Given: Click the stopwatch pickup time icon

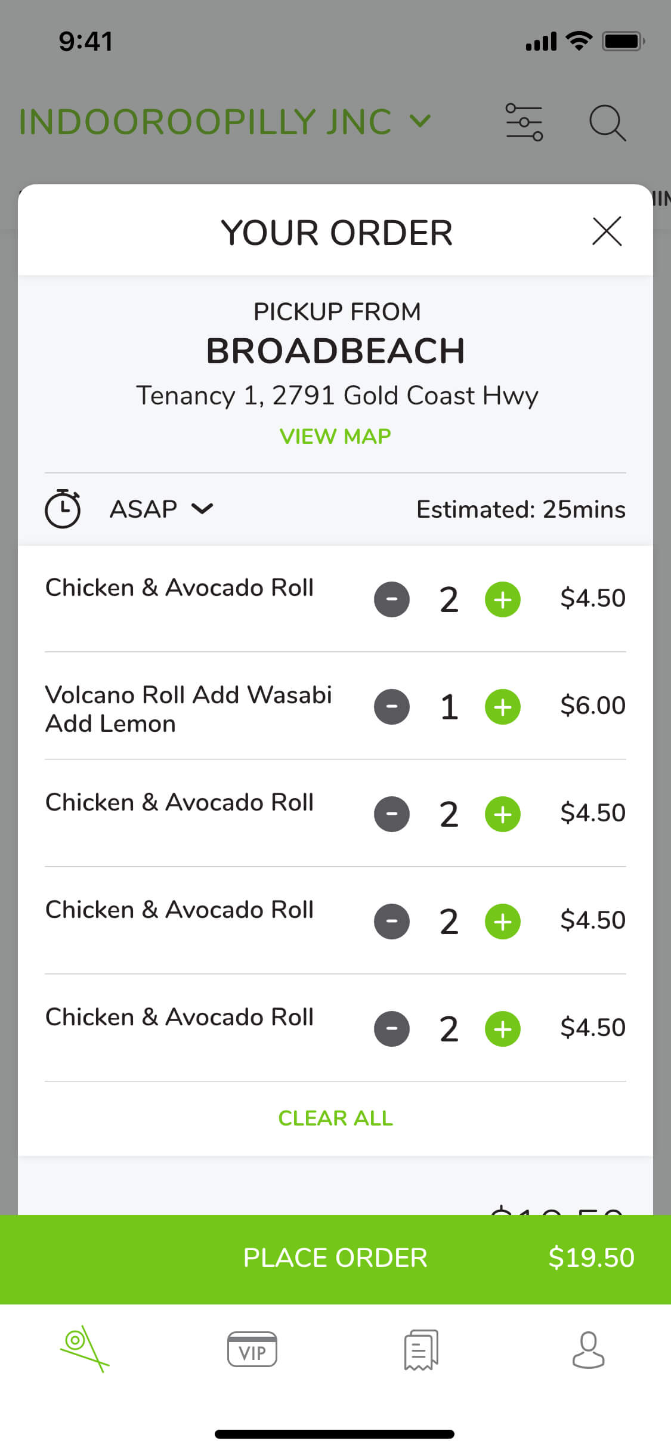Looking at the screenshot, I should pyautogui.click(x=63, y=509).
